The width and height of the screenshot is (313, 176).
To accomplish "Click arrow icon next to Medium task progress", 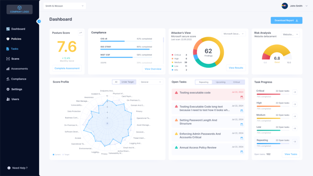I will (295, 117).
